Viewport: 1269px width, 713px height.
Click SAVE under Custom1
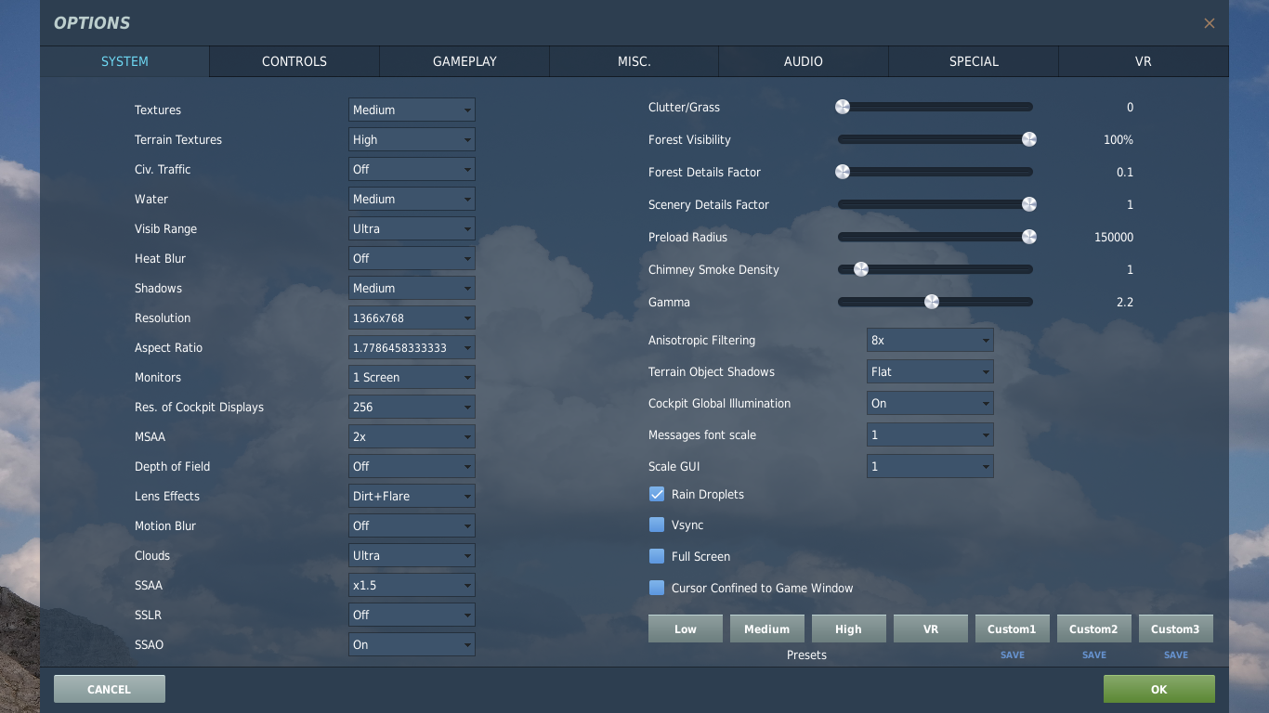pos(1013,655)
